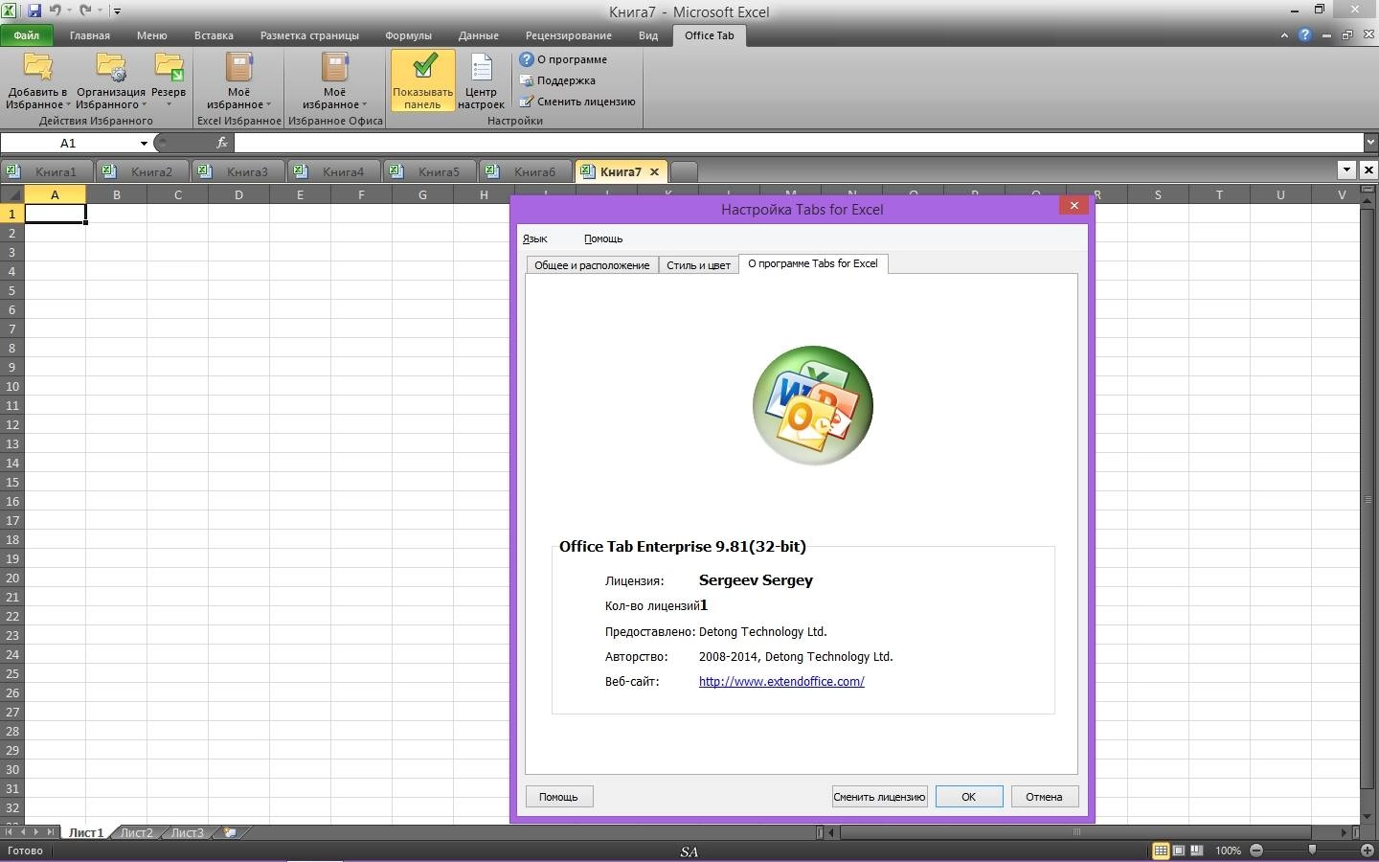Click Добавить в Избранное icon
This screenshot has width=1379, height=862.
[38, 67]
